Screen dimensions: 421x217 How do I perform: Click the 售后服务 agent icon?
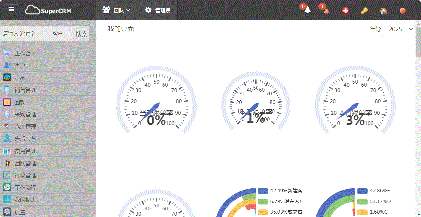coord(7,139)
